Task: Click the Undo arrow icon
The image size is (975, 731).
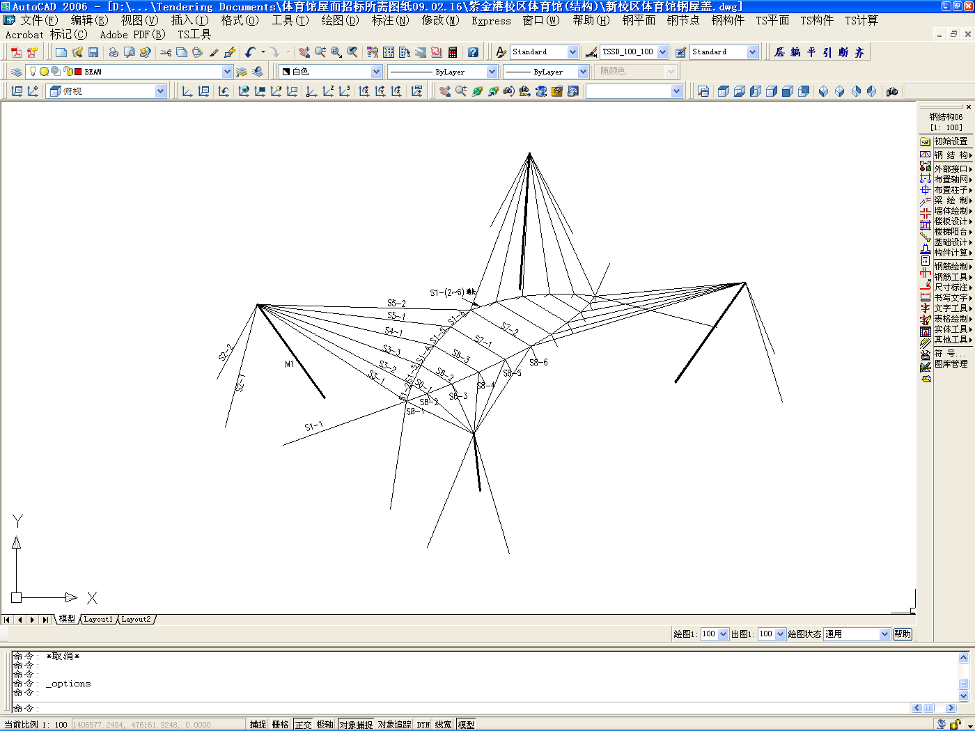Action: pos(250,52)
